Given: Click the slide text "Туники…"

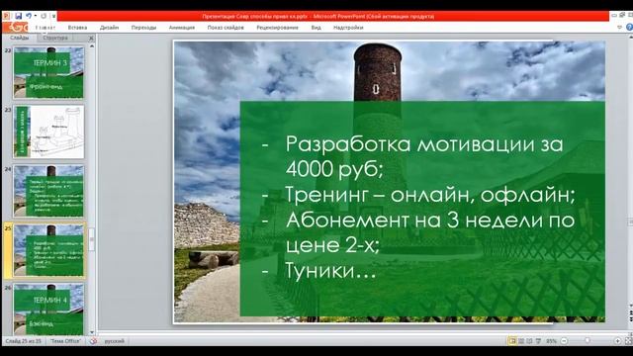Looking at the screenshot, I should pos(331,270).
